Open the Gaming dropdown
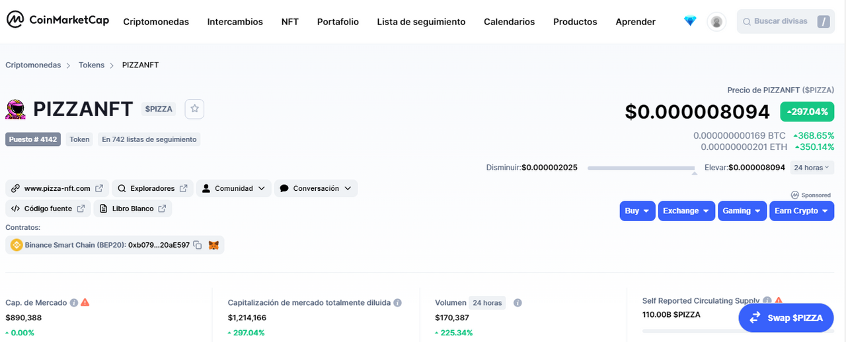 pos(742,211)
